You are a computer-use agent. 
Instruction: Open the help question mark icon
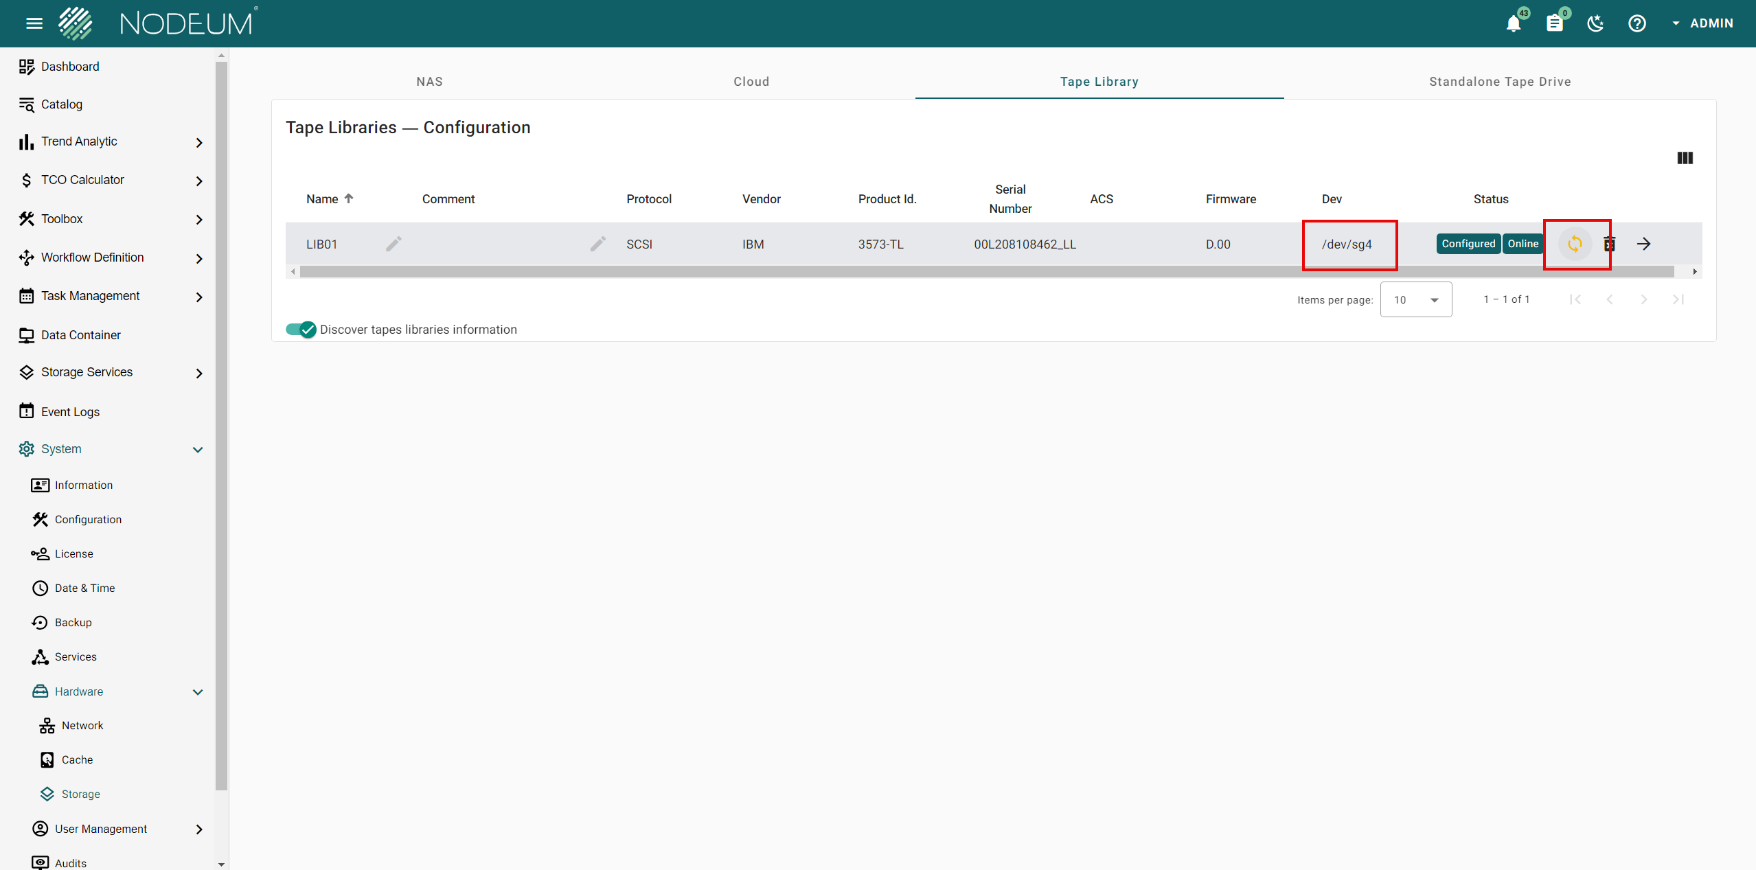1637,24
